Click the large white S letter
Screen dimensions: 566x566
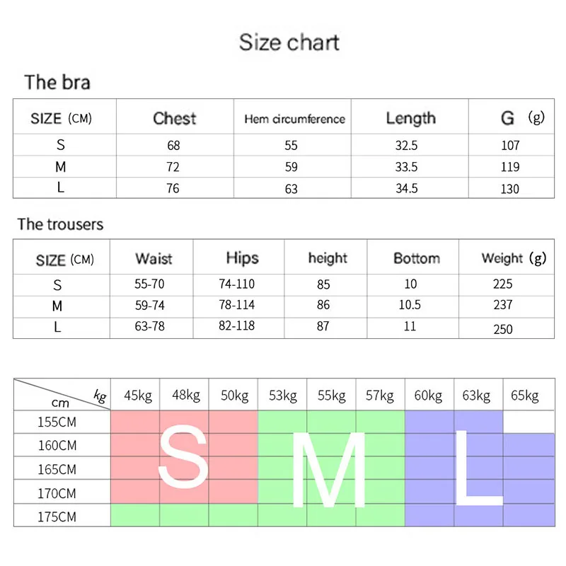pyautogui.click(x=184, y=456)
